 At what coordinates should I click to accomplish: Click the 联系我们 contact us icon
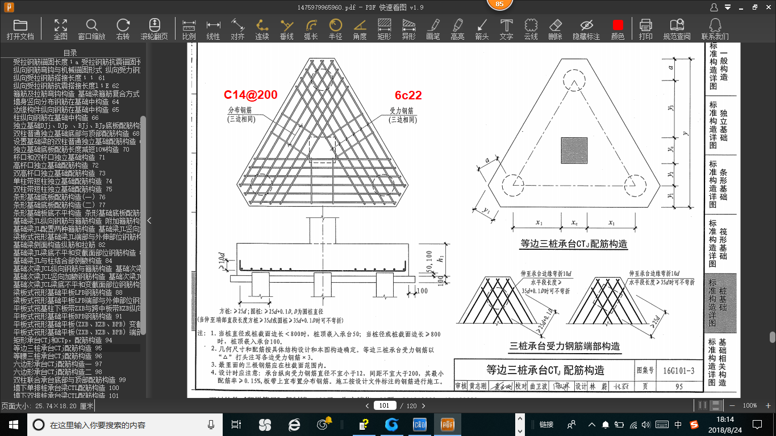pos(715,29)
